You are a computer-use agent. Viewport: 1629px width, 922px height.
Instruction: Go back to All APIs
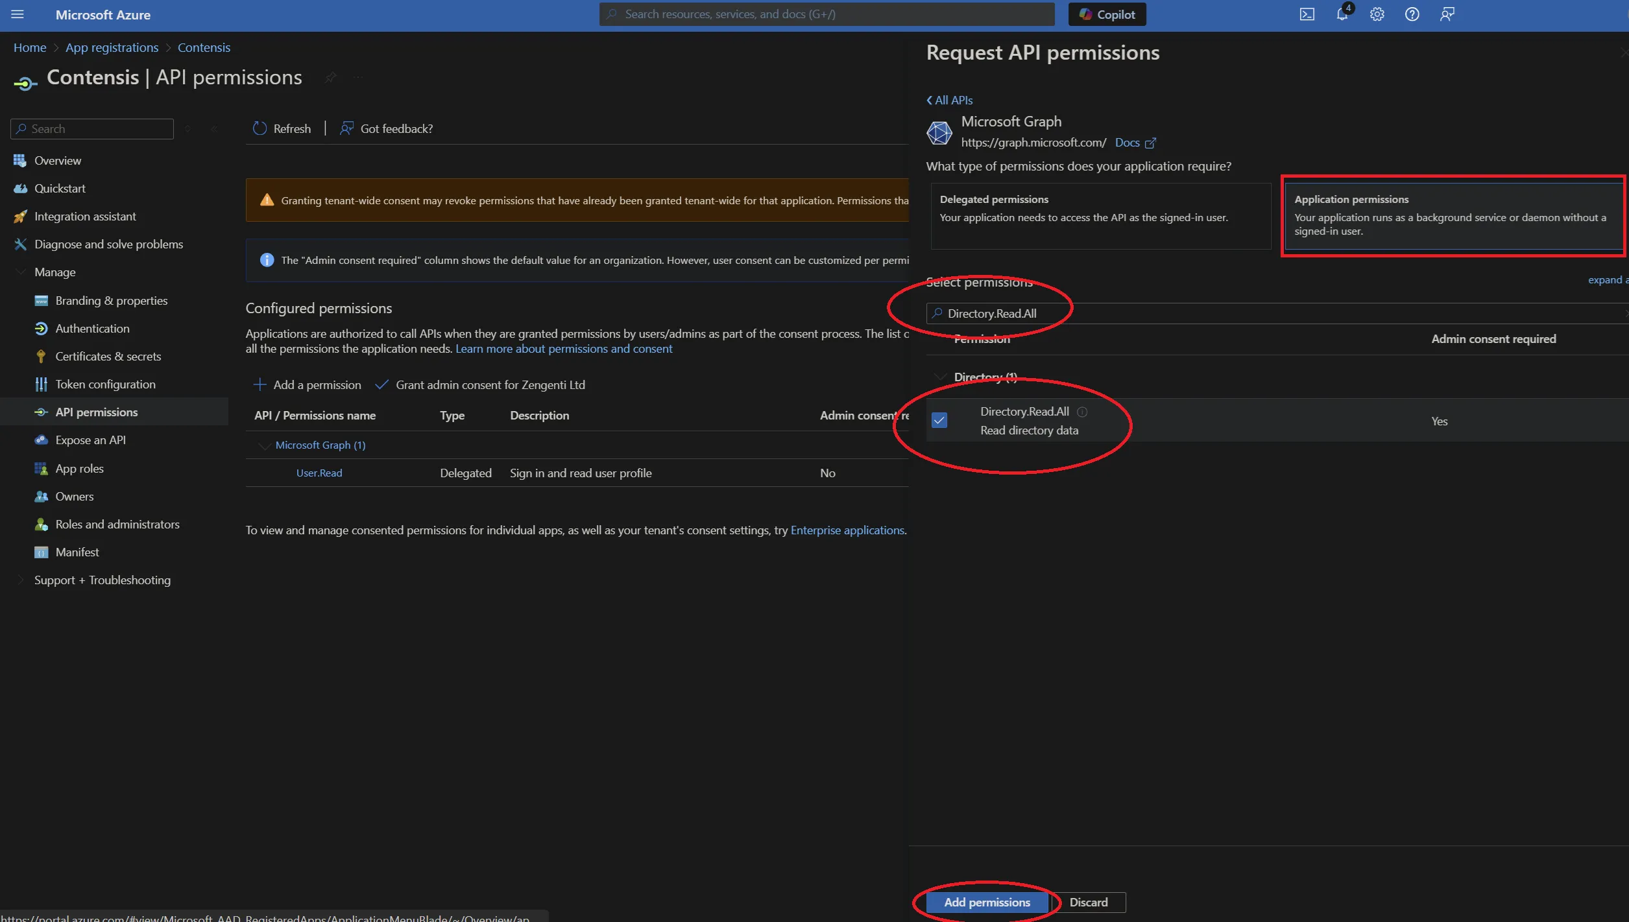pyautogui.click(x=949, y=100)
